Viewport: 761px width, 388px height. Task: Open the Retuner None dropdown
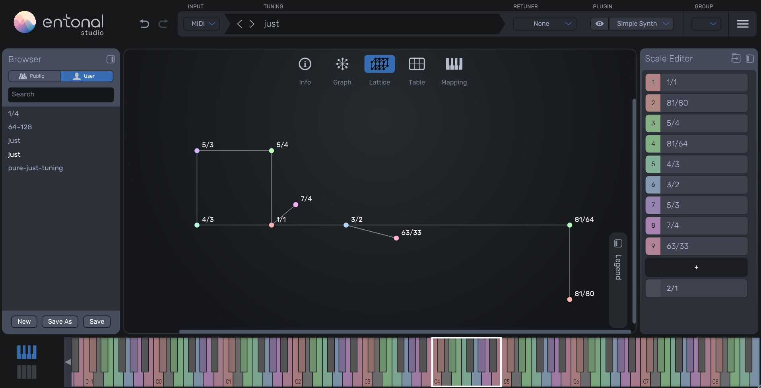(544, 24)
